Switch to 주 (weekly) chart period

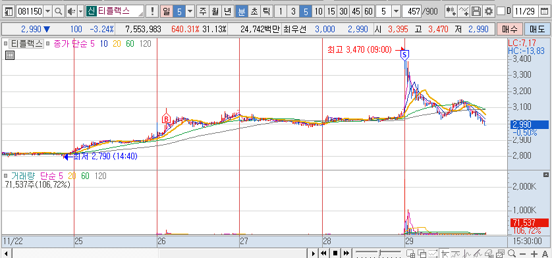tap(202, 12)
